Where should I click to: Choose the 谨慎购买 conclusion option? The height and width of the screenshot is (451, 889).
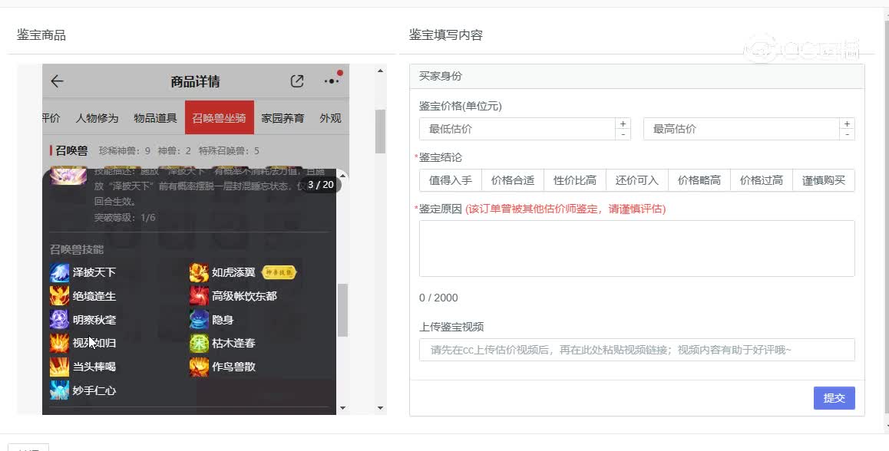click(x=824, y=180)
